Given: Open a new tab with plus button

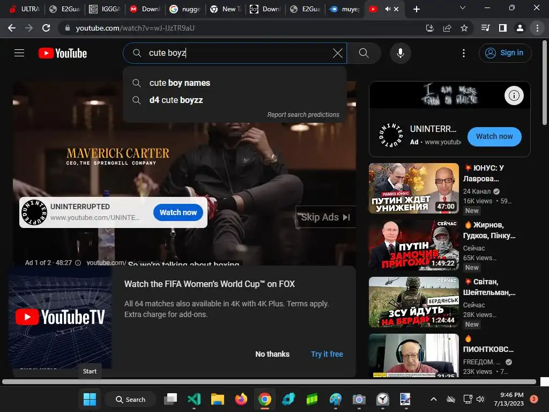Looking at the screenshot, I should [416, 9].
